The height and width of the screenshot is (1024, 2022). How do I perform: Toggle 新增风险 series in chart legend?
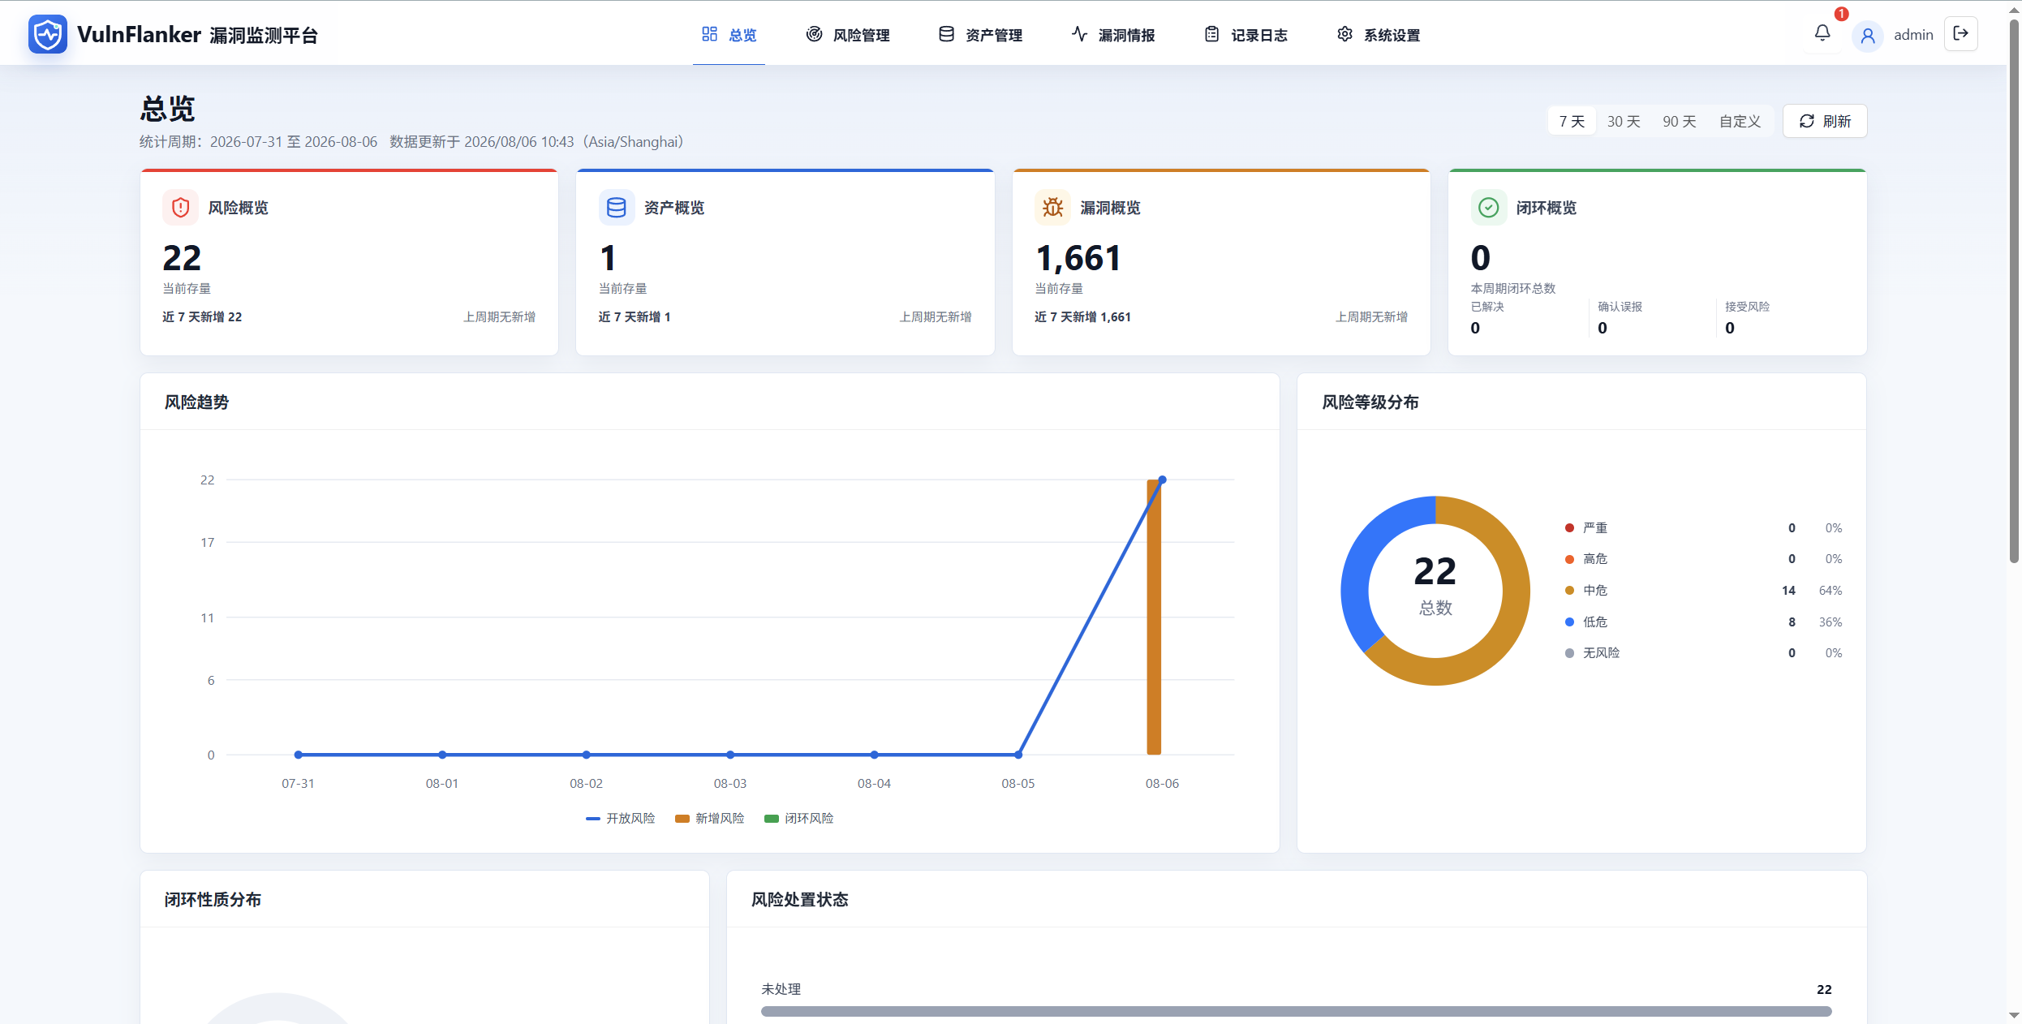coord(710,819)
